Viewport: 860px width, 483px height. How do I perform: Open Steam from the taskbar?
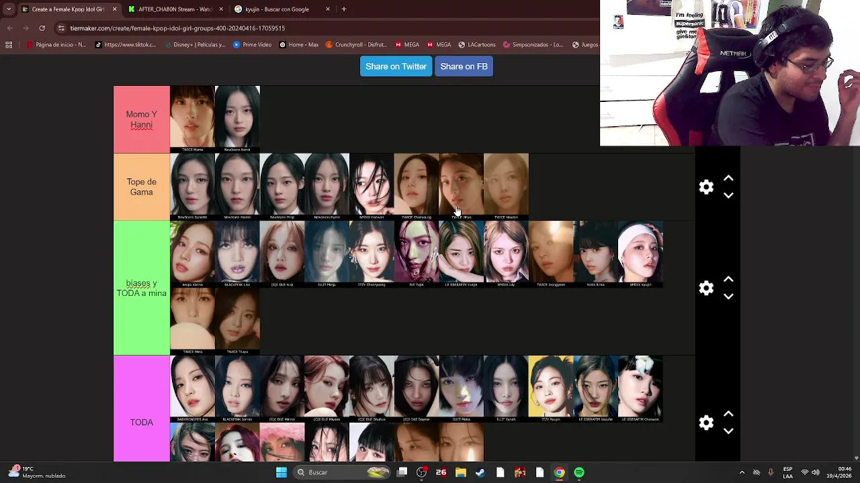click(x=480, y=472)
